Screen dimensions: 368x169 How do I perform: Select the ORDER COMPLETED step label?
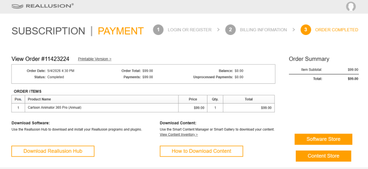coord(337,30)
